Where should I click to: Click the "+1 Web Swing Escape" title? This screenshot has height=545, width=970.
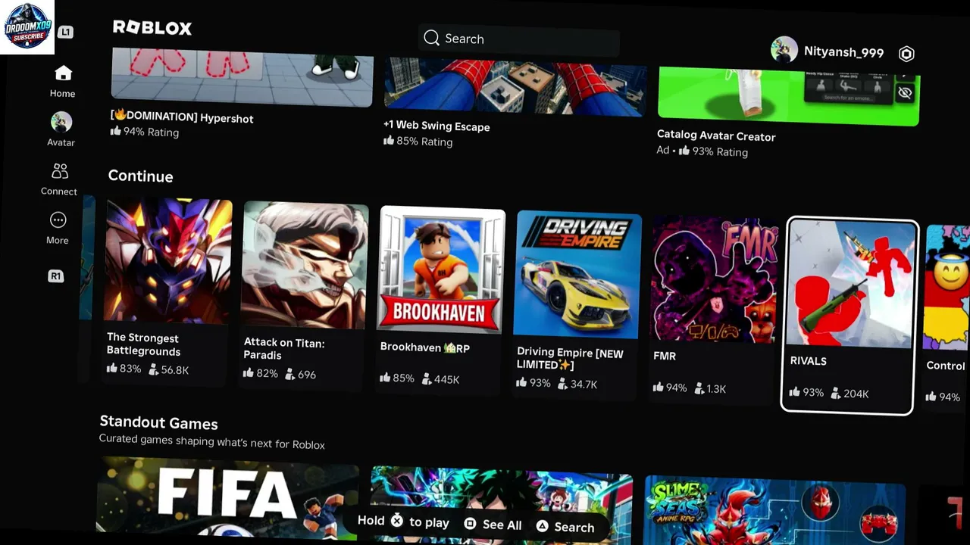coord(436,126)
